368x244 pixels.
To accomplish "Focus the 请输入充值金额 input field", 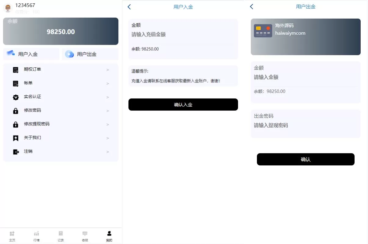I will (183, 35).
